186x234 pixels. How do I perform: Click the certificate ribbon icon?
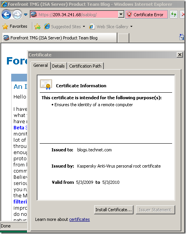(x=46, y=85)
